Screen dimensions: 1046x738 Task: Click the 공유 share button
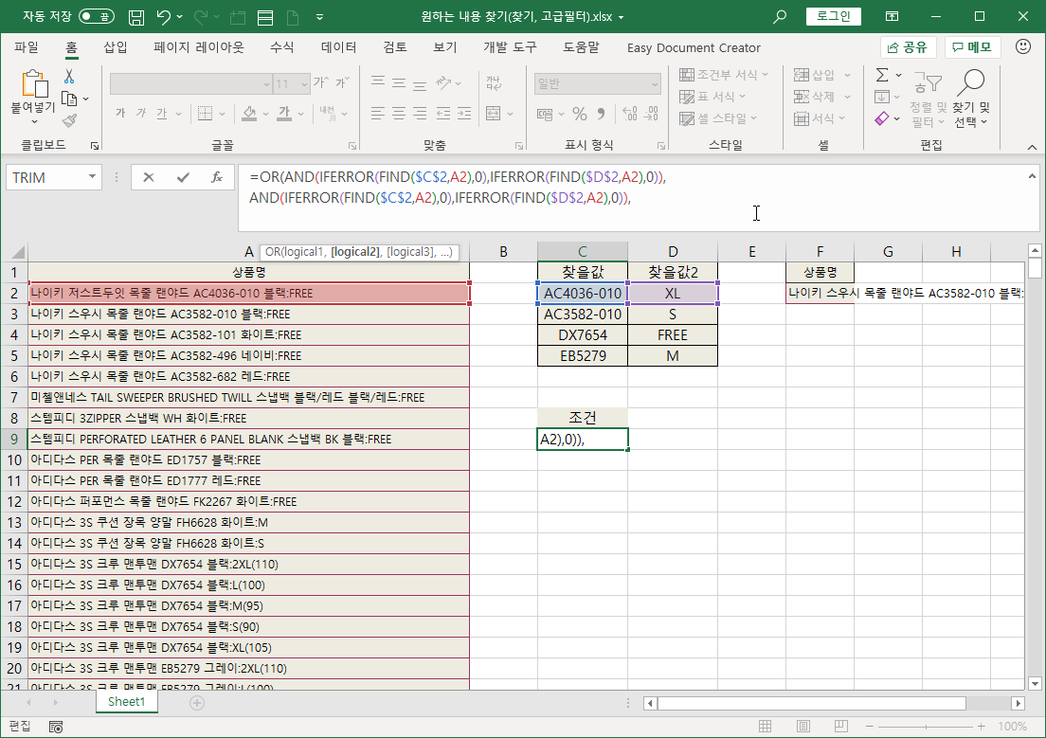[x=908, y=47]
